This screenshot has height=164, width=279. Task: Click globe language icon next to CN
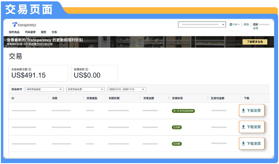(x=231, y=24)
